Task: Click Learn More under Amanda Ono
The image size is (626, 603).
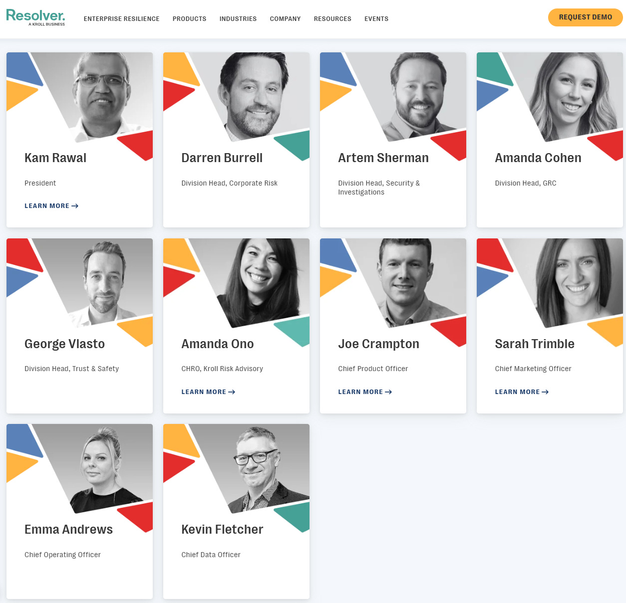Action: (x=208, y=392)
